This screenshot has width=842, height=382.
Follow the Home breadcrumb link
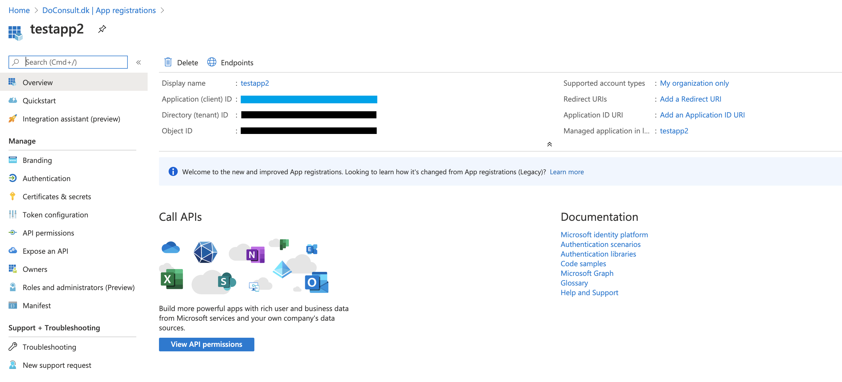pyautogui.click(x=19, y=11)
